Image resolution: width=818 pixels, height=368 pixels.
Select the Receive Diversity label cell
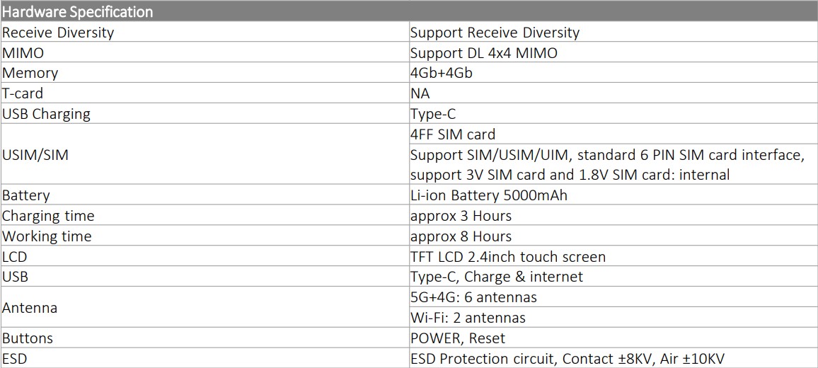(x=58, y=33)
